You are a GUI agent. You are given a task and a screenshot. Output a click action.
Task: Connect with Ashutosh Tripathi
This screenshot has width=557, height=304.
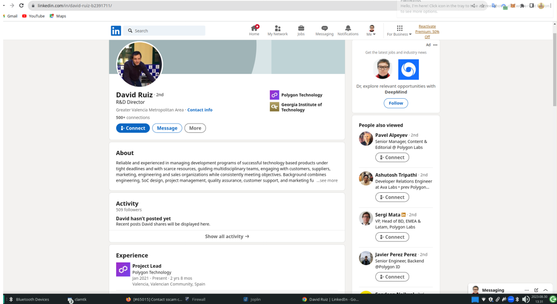(x=392, y=197)
